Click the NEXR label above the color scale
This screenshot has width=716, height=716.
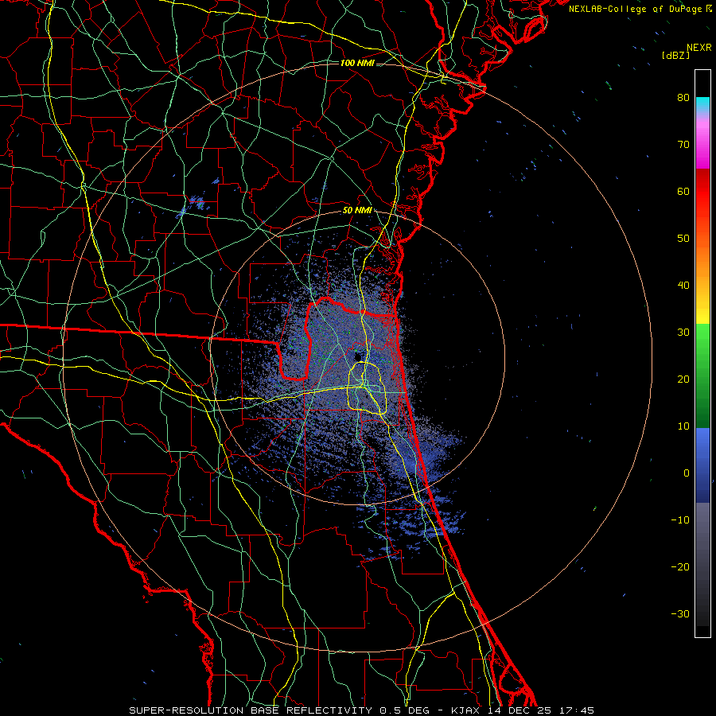(x=699, y=48)
